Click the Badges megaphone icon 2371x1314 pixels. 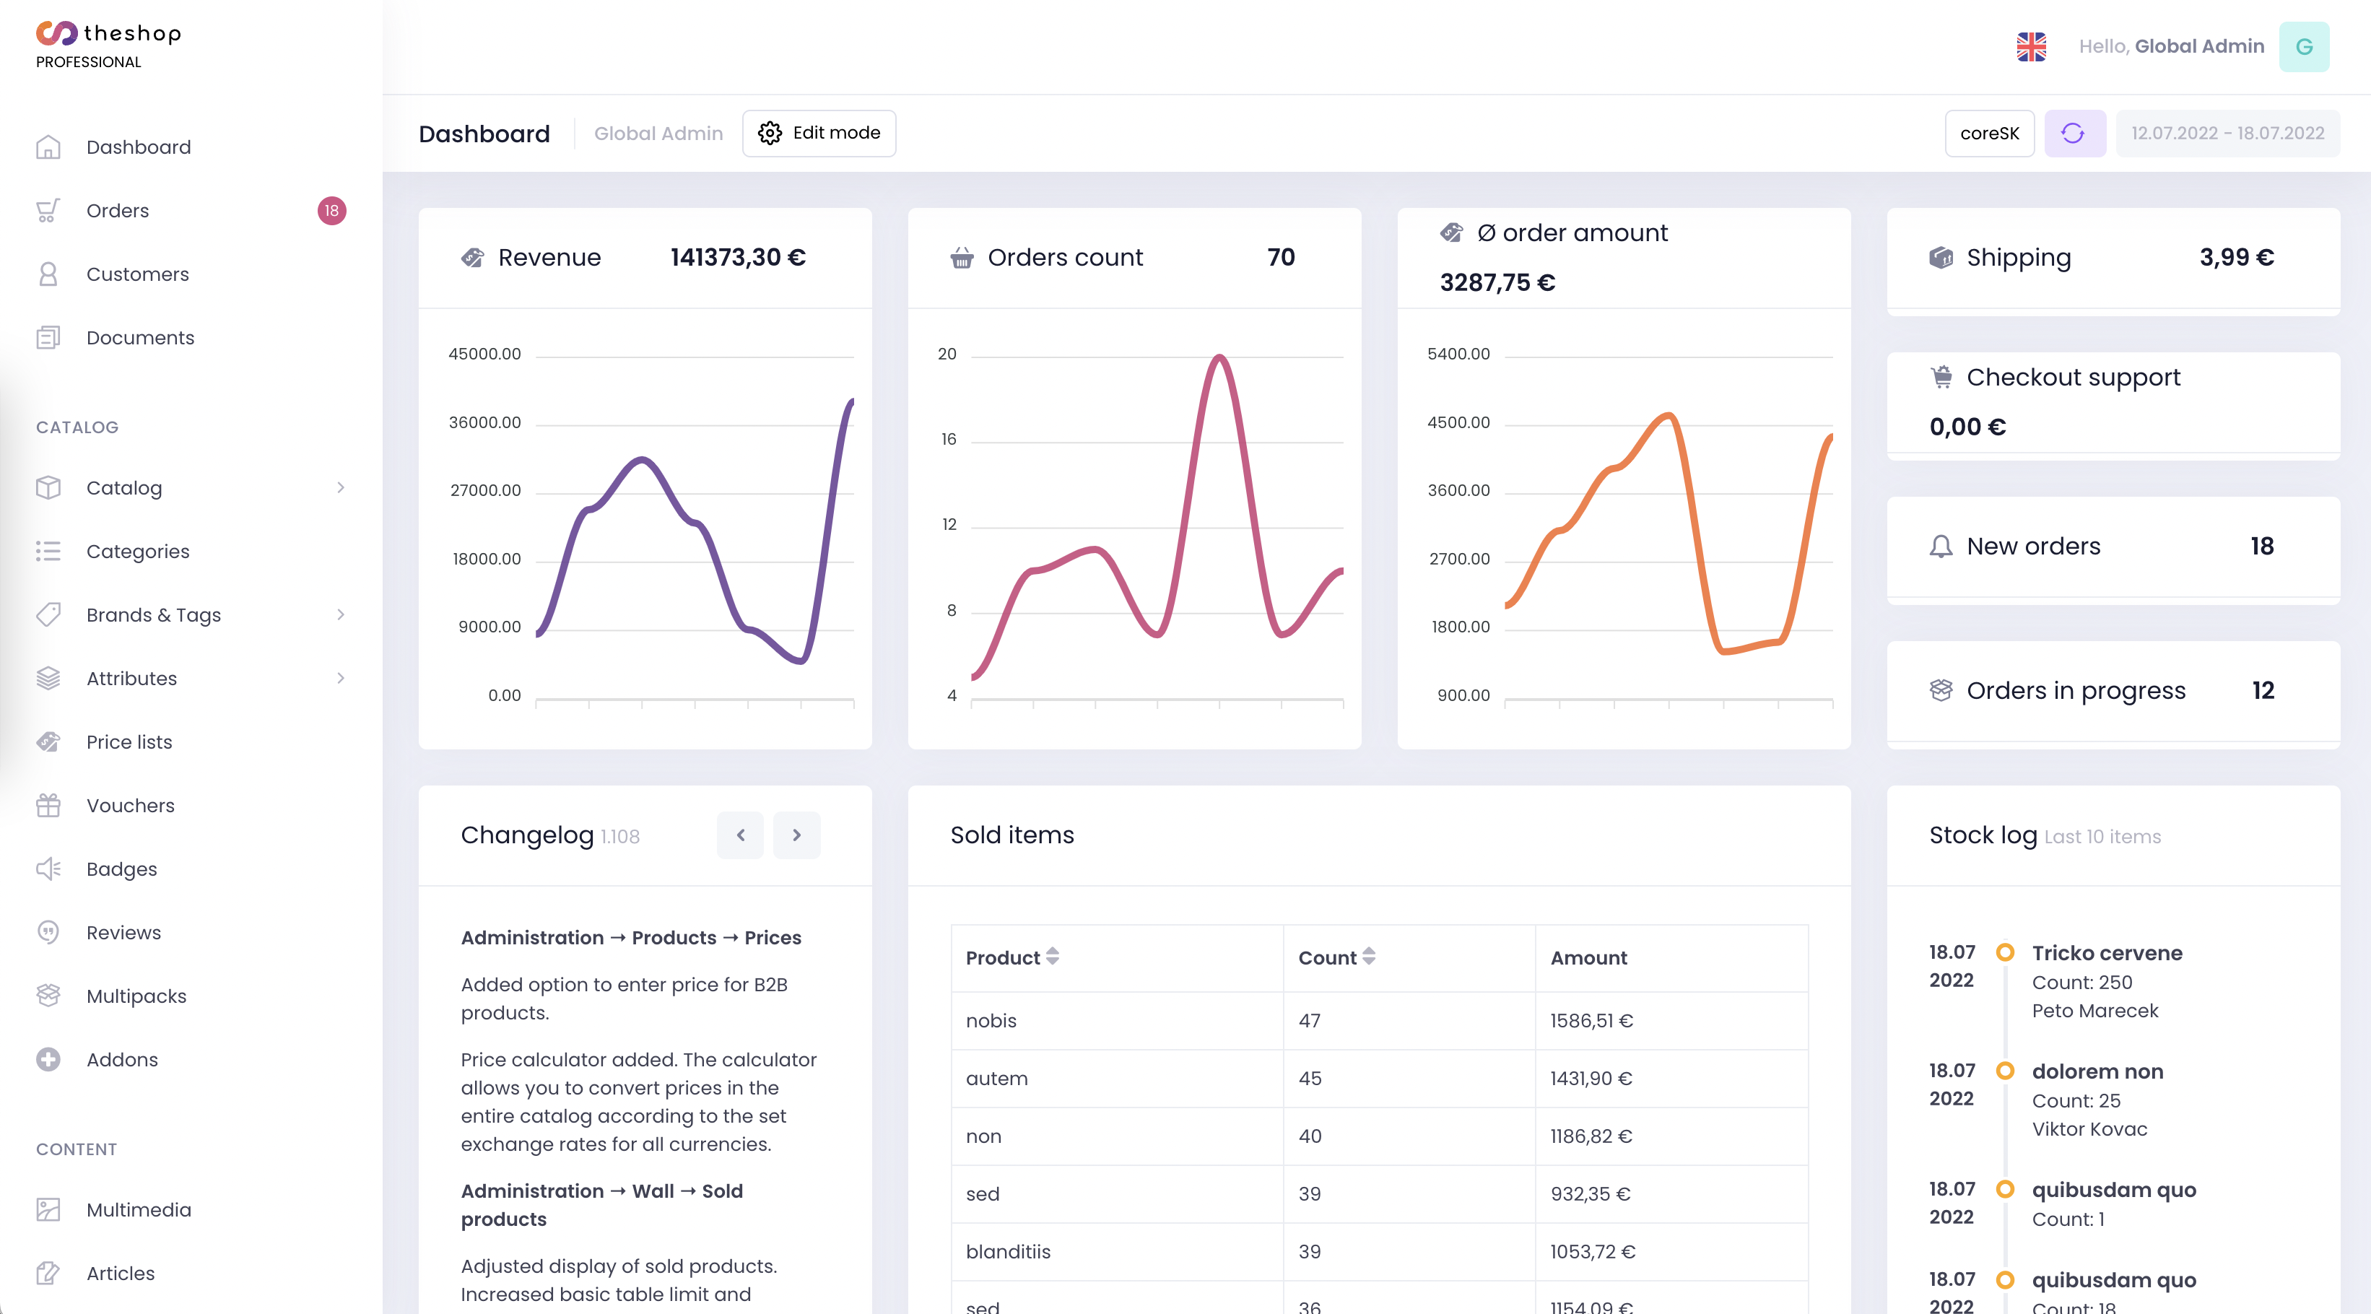click(48, 869)
